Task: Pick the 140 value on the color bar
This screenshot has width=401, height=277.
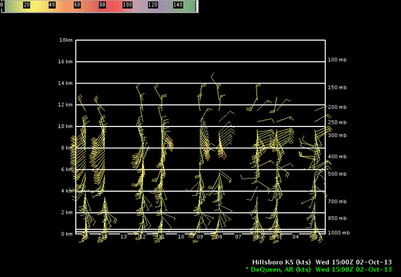Action: click(x=179, y=5)
